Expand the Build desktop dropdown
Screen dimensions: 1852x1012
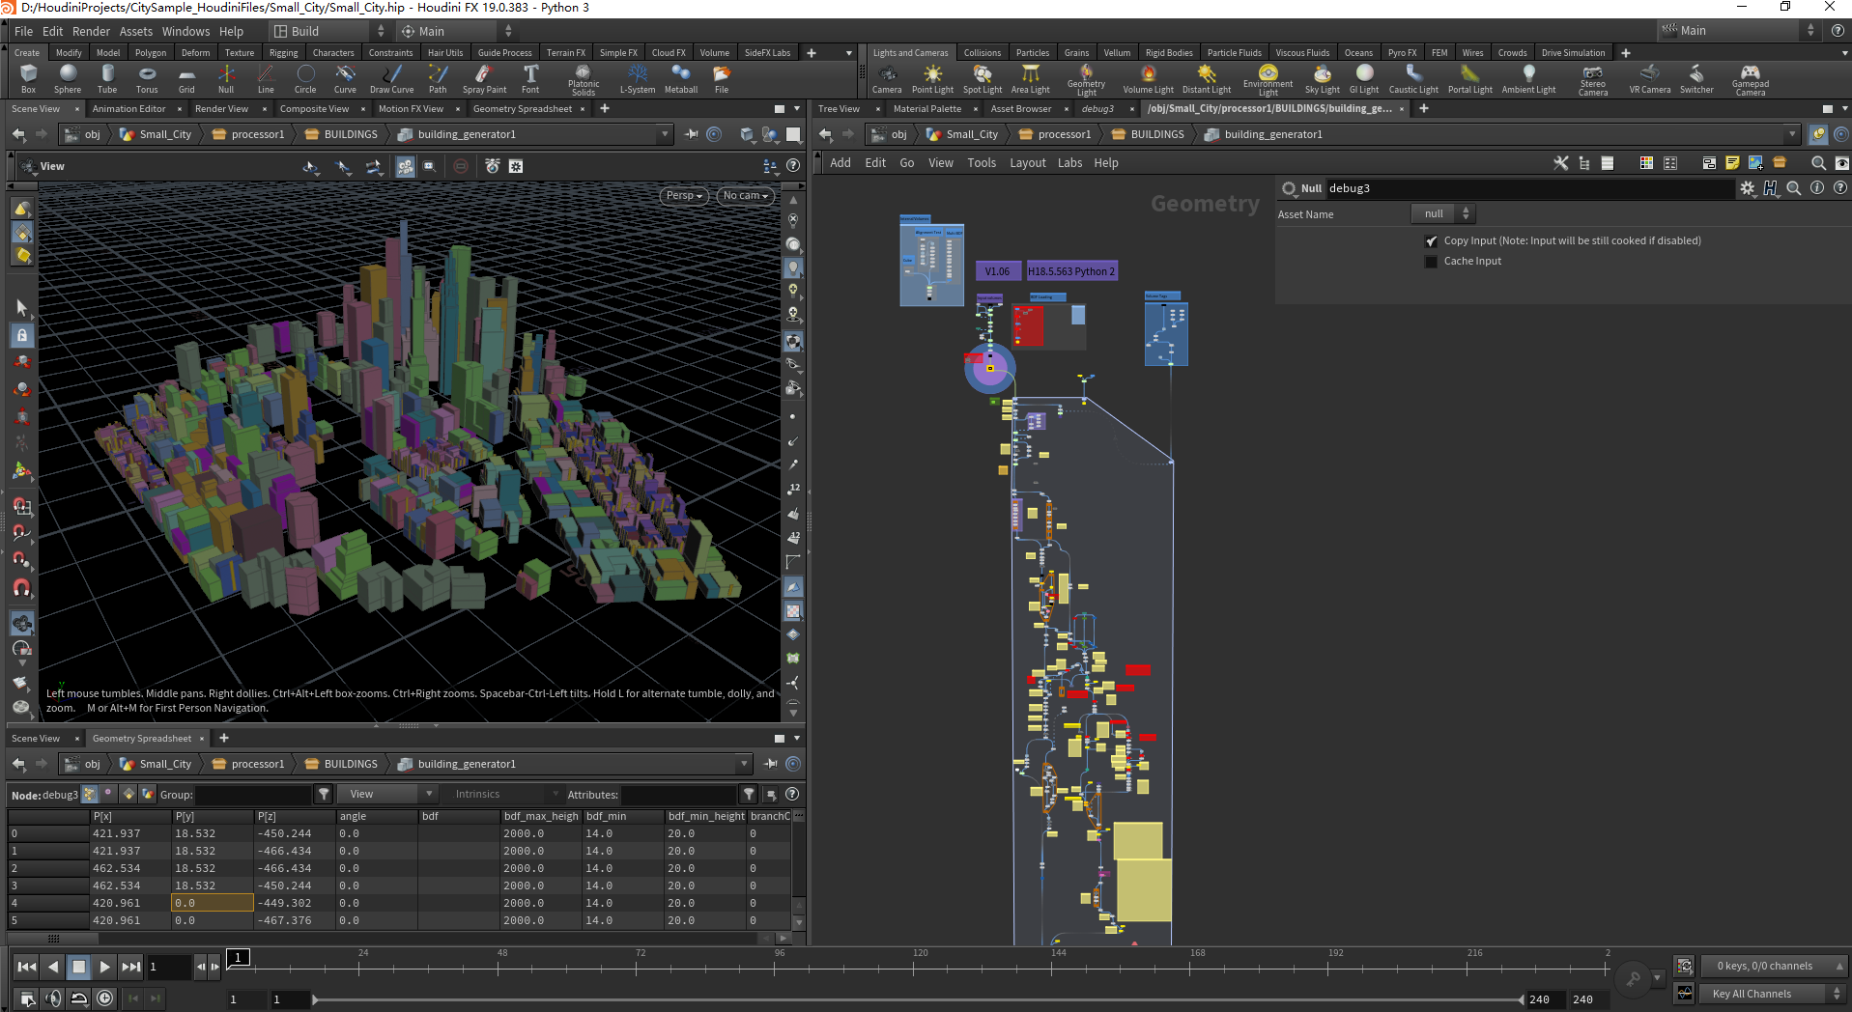point(328,31)
